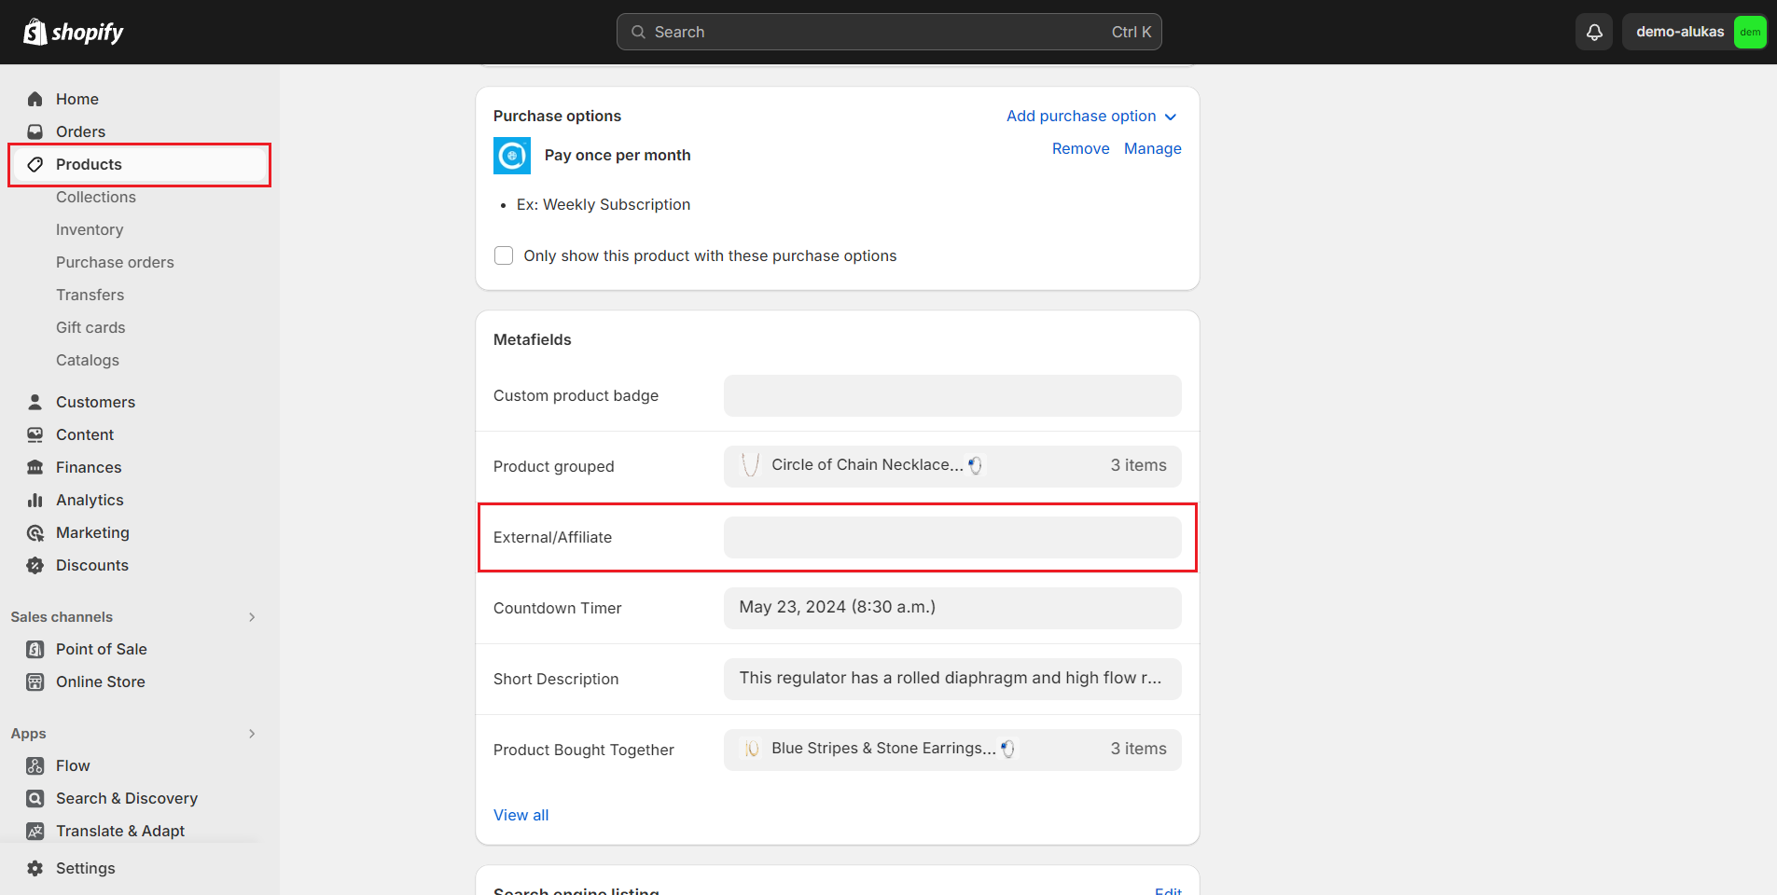Enable only show product with purchase options

coord(504,255)
